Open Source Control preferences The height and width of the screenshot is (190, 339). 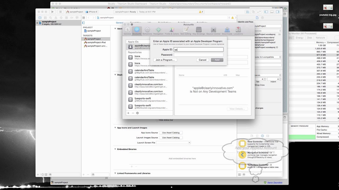(x=213, y=31)
